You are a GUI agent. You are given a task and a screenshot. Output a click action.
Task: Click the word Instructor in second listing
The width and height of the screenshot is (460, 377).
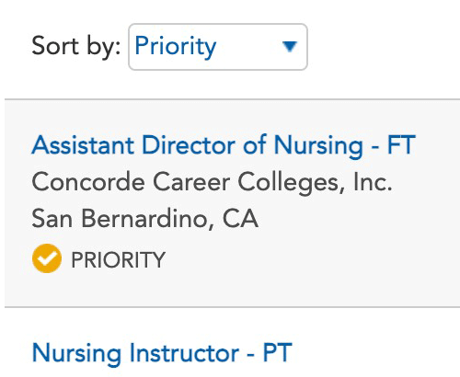click(184, 353)
